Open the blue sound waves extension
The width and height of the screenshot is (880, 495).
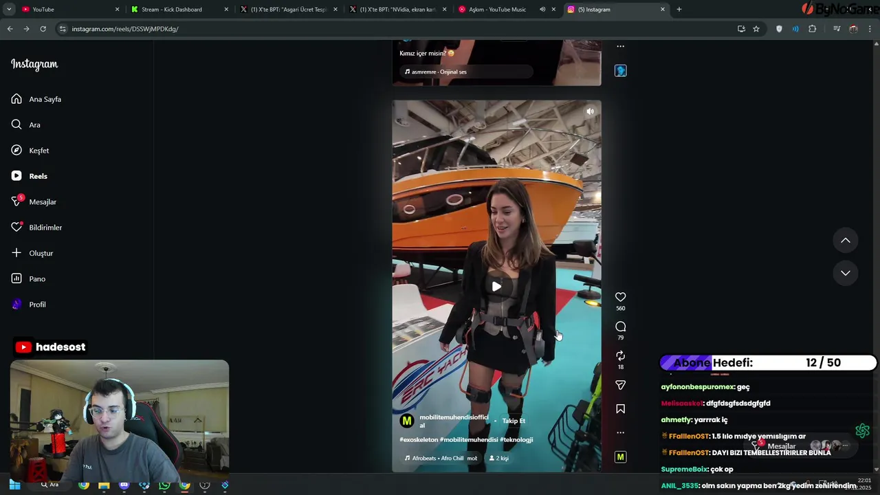click(795, 29)
